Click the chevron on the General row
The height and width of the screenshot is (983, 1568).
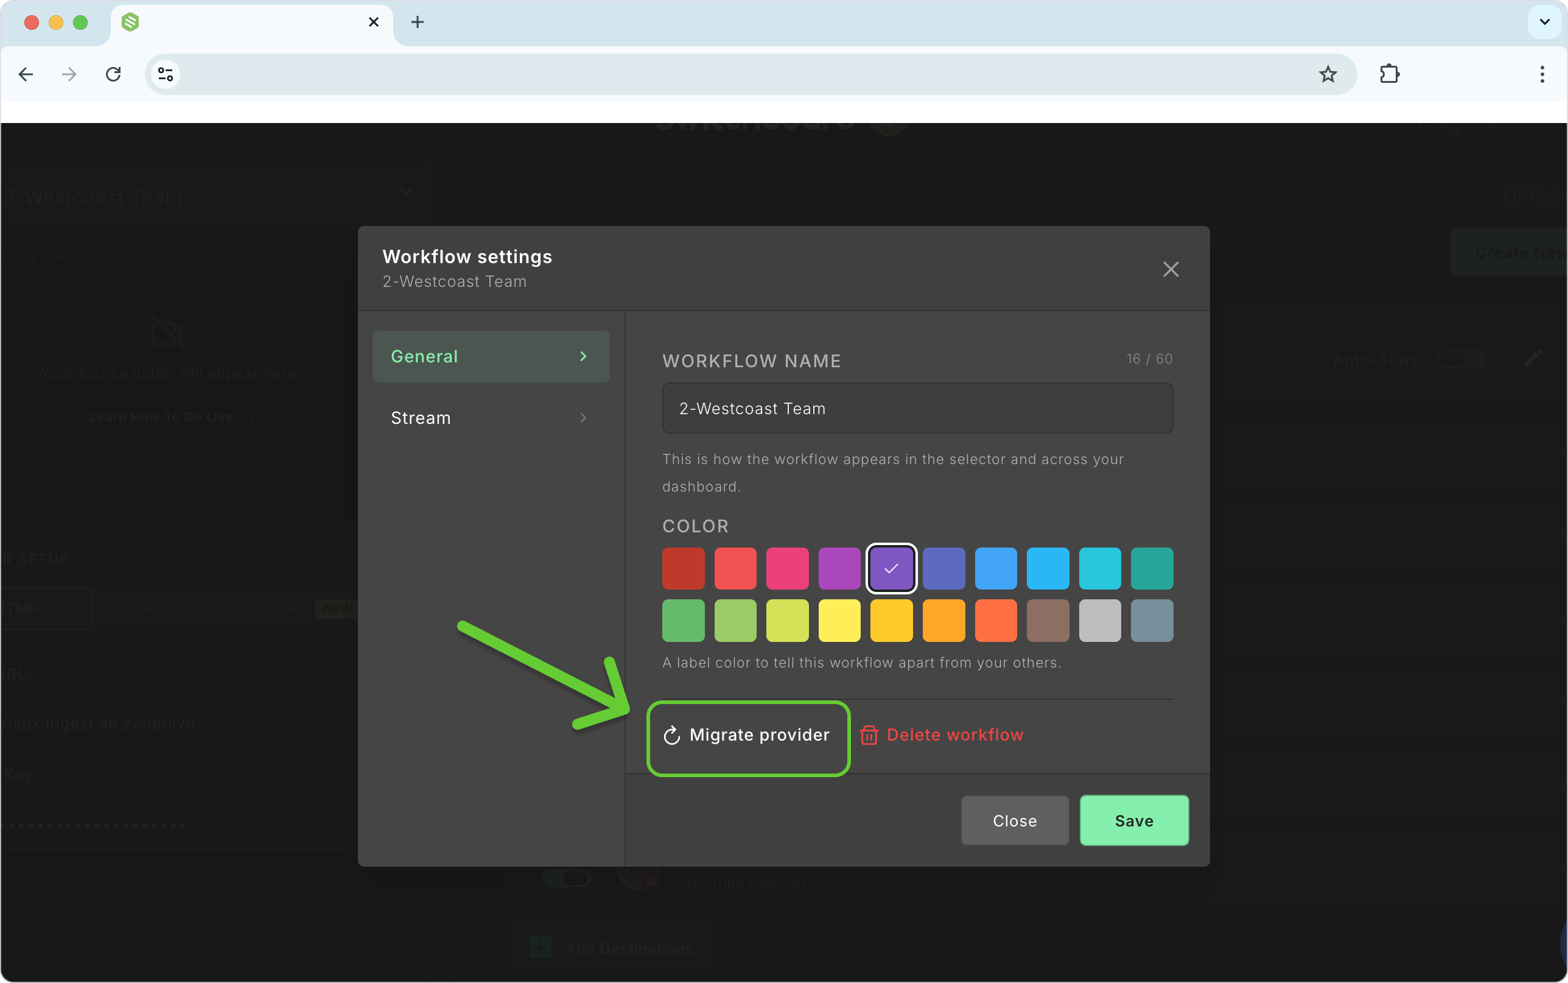coord(583,356)
